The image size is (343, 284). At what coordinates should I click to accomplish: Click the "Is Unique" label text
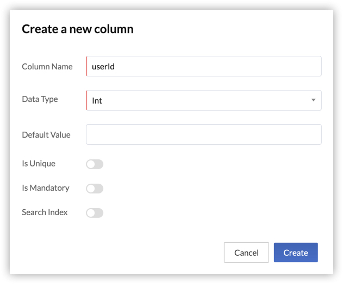[39, 164]
